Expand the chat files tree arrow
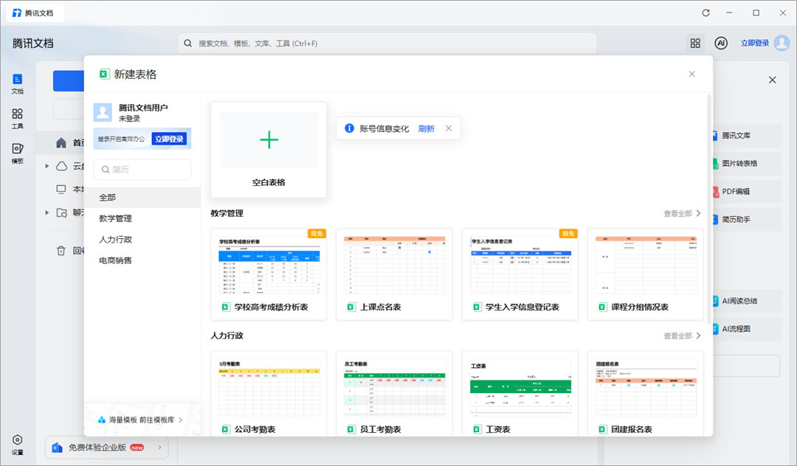Screen dimensions: 797x466 tap(46, 212)
